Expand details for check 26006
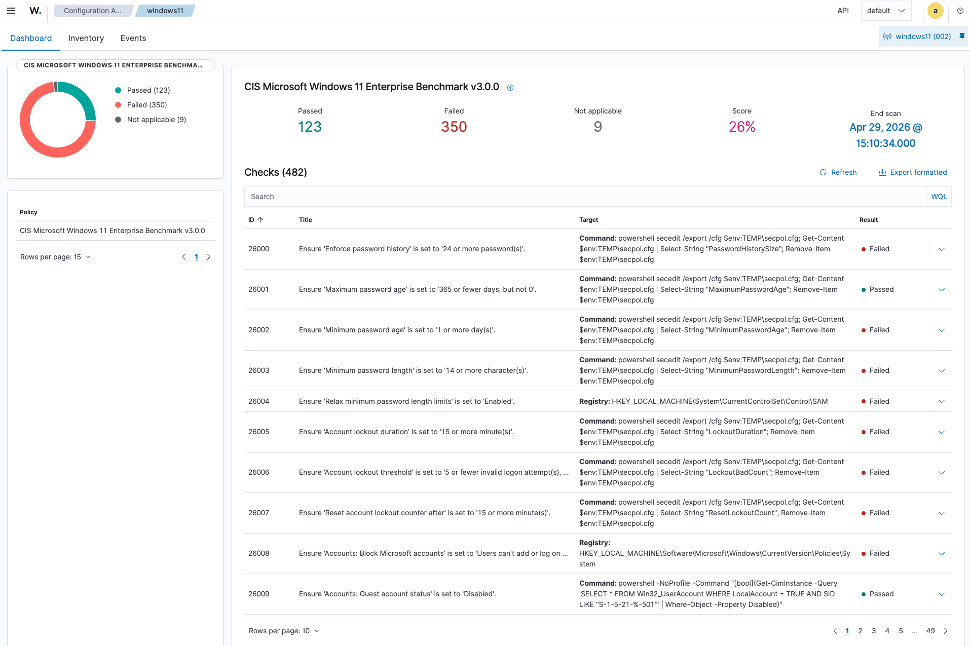Screen dimensions: 970x646 click(x=942, y=473)
